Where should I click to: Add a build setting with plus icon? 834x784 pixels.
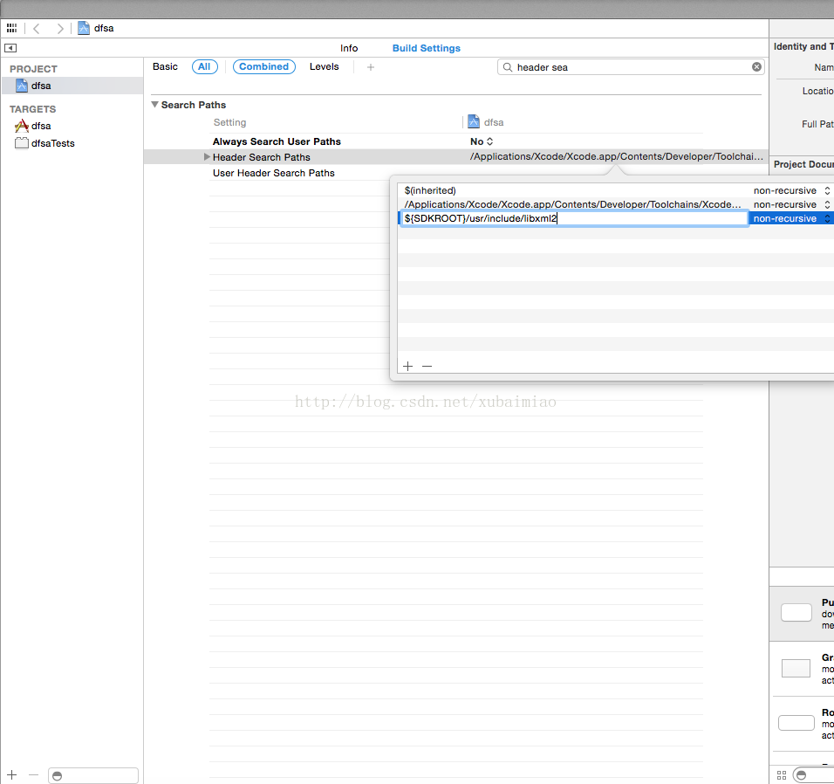[371, 67]
